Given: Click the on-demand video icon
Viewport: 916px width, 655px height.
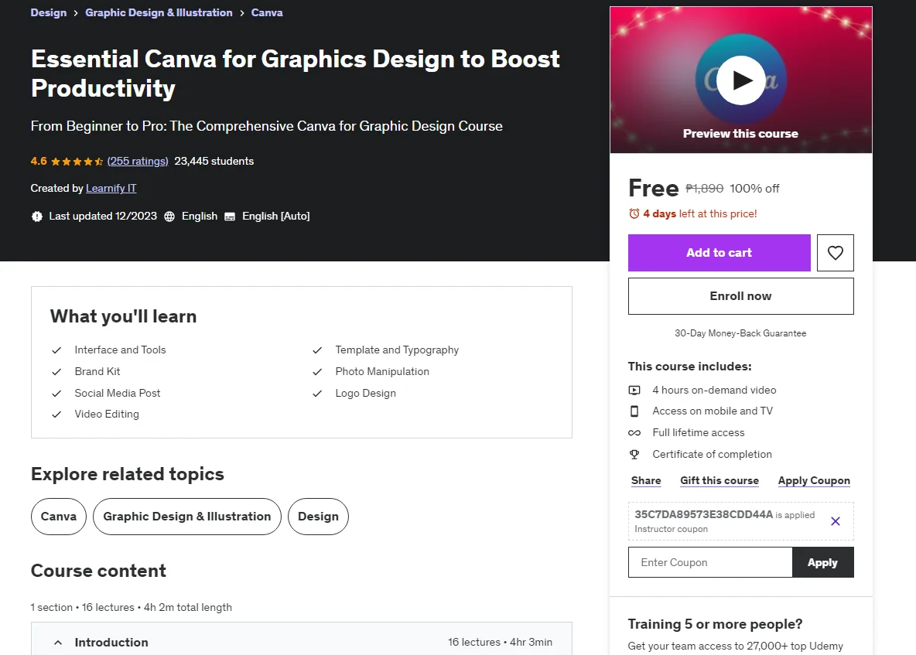Looking at the screenshot, I should coord(634,390).
